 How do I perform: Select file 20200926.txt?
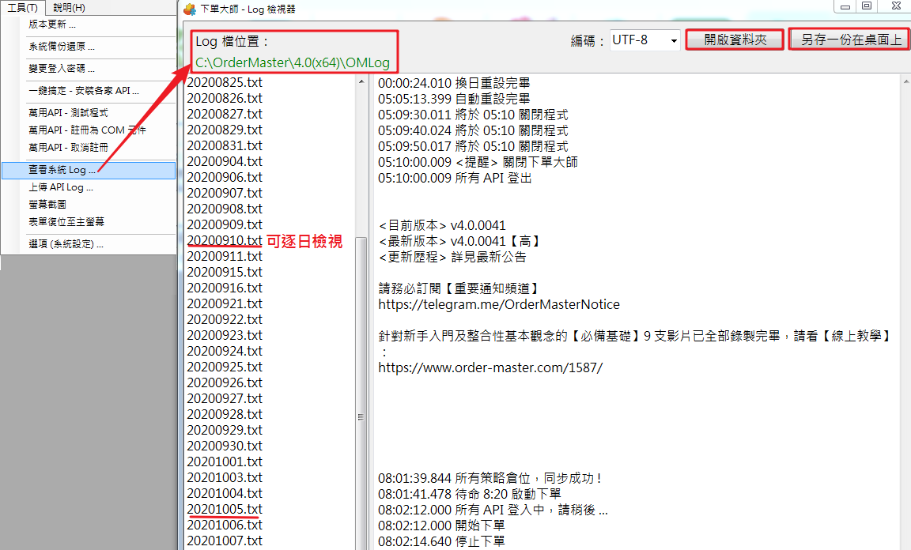(x=225, y=382)
